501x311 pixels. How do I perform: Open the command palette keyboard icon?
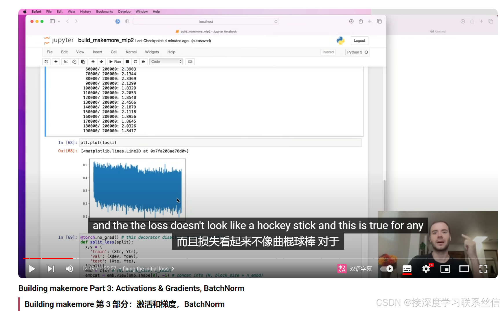190,62
